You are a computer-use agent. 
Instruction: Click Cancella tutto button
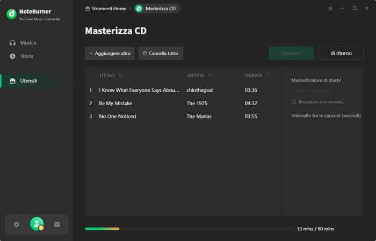tap(161, 53)
